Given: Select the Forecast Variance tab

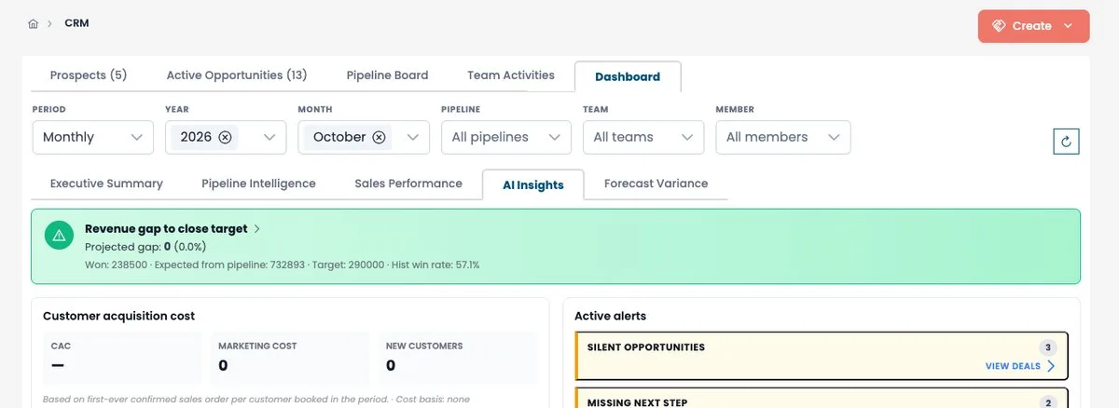Looking at the screenshot, I should [656, 184].
